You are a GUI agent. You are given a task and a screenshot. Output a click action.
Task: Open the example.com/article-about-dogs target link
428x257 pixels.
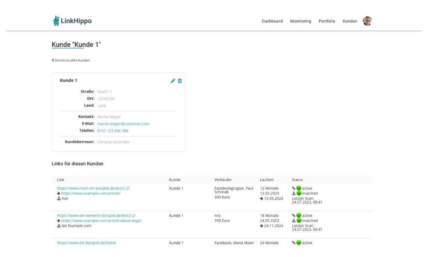(101, 221)
